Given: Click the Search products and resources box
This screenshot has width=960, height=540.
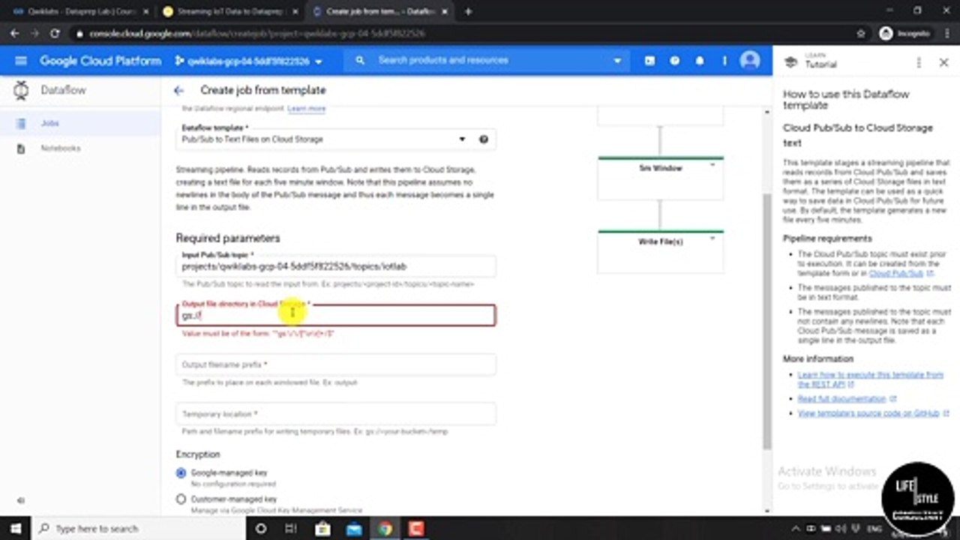Looking at the screenshot, I should tap(487, 61).
